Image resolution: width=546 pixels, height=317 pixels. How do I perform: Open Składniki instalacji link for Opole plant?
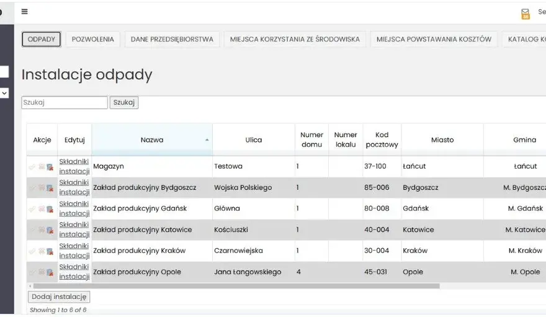74,272
